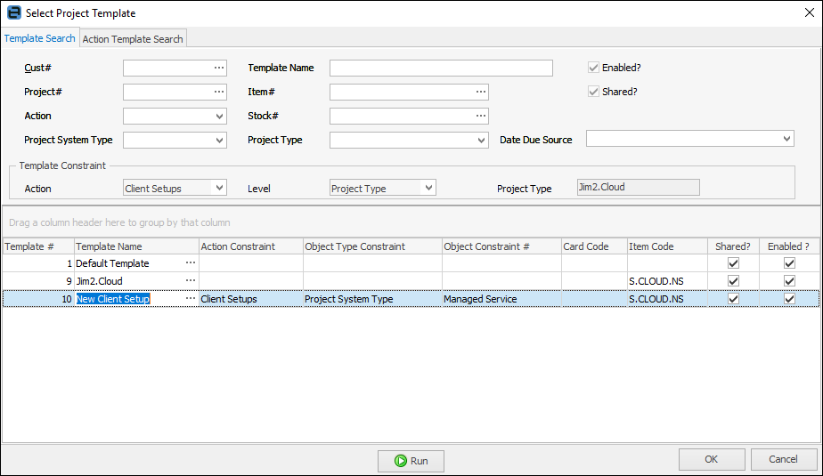The image size is (823, 476).
Task: Click S.CLOUD.NS item code in Jim2.Cloud row
Action: pos(667,281)
